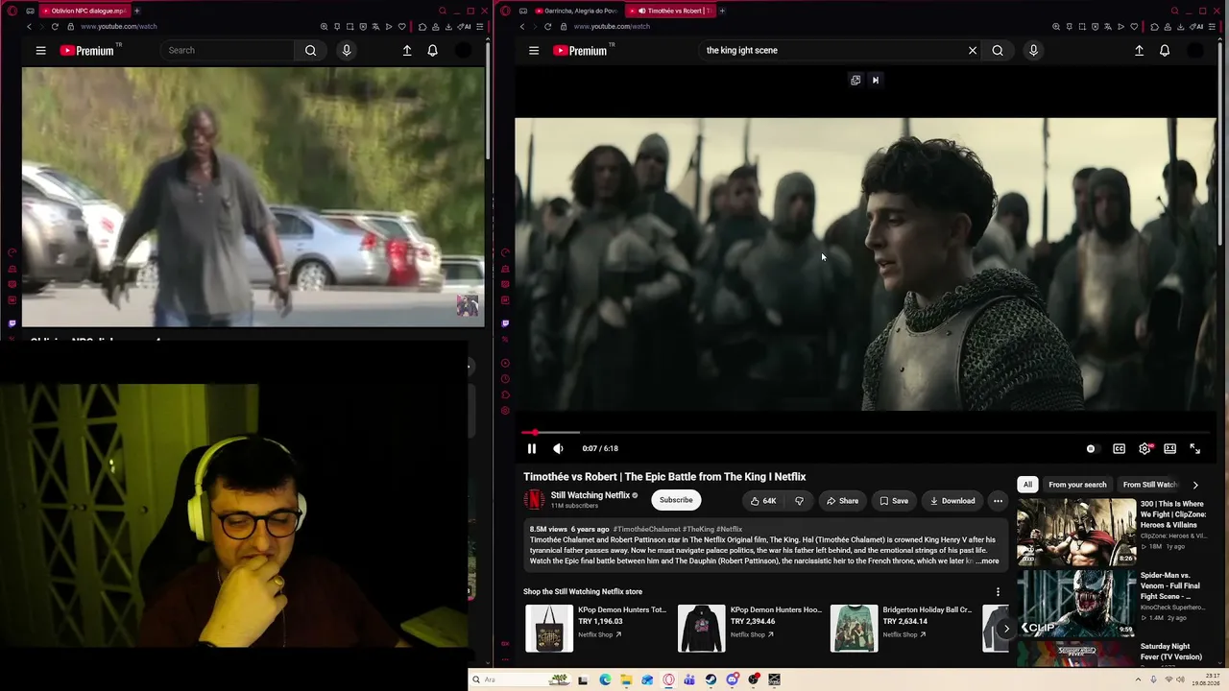The image size is (1229, 691).
Task: Subscribe to Still Watching Netflix
Action: (676, 500)
